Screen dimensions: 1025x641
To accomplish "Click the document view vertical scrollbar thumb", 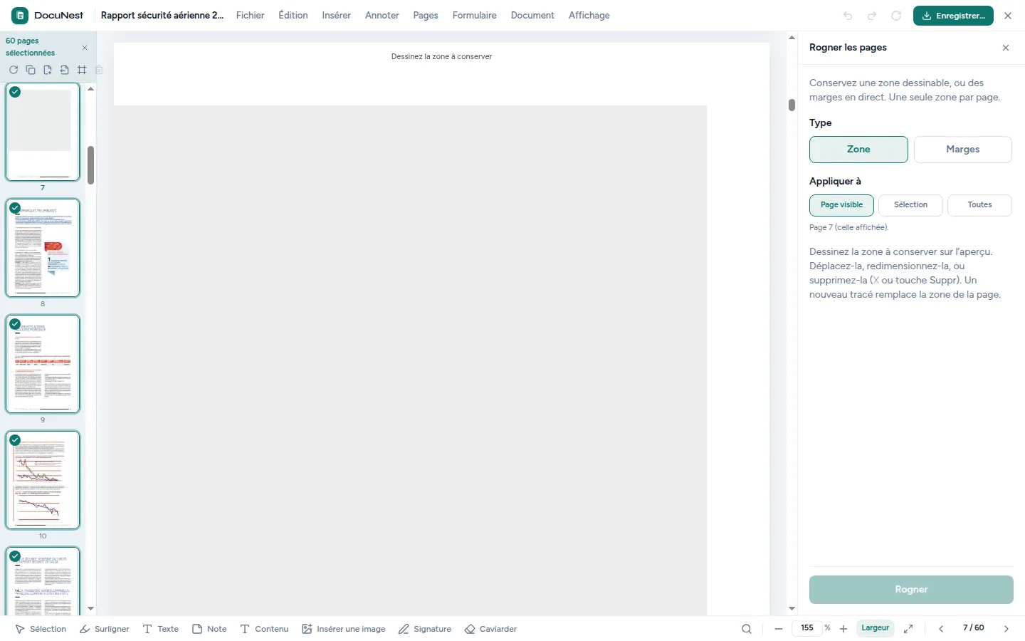I will [x=792, y=105].
